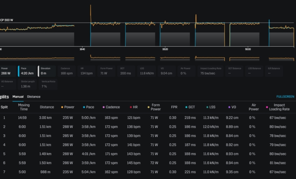Turn on the Vertical Ratio metric tile

48,84
